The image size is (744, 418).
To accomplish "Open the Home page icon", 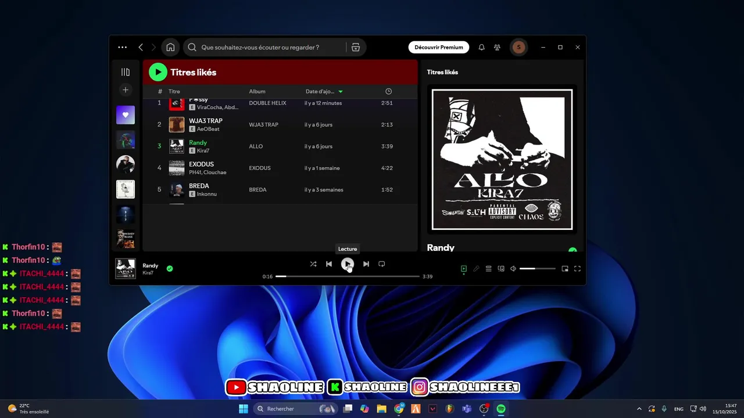I will coord(170,48).
